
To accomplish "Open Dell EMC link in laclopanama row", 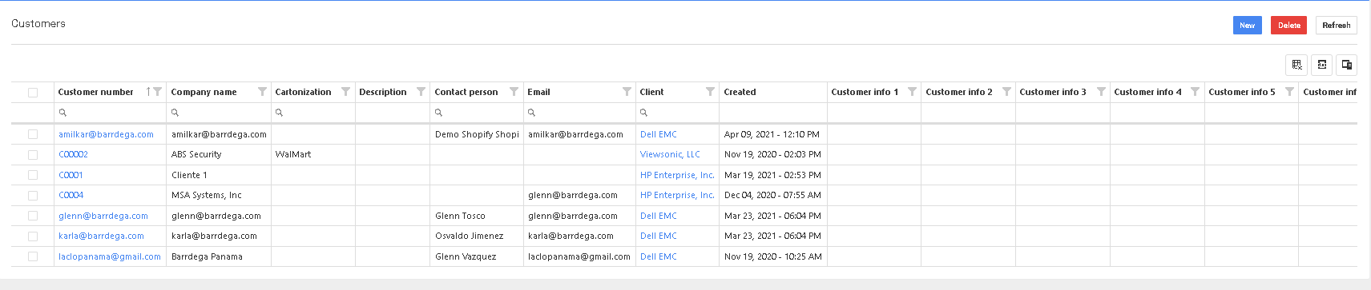I will click(659, 256).
